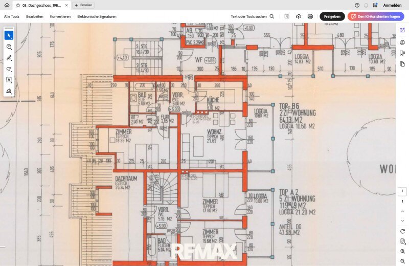The height and width of the screenshot is (266, 409).
Task: Pick the freehand draw loop tool
Action: [9, 69]
